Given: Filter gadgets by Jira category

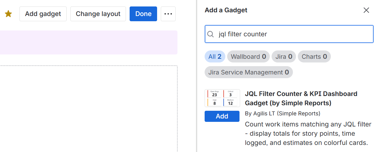Looking at the screenshot, I should pos(284,57).
